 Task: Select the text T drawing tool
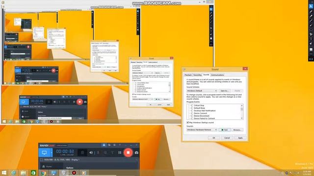pos(311,39)
